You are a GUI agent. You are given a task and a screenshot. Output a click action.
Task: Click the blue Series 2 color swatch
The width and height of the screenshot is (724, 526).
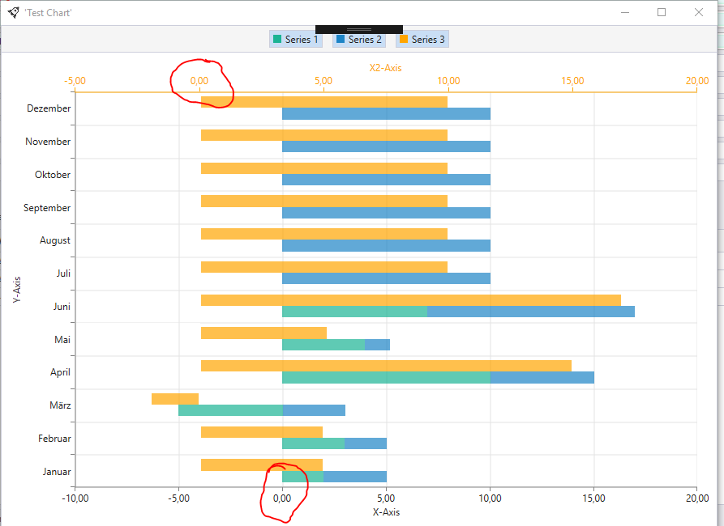tap(341, 39)
